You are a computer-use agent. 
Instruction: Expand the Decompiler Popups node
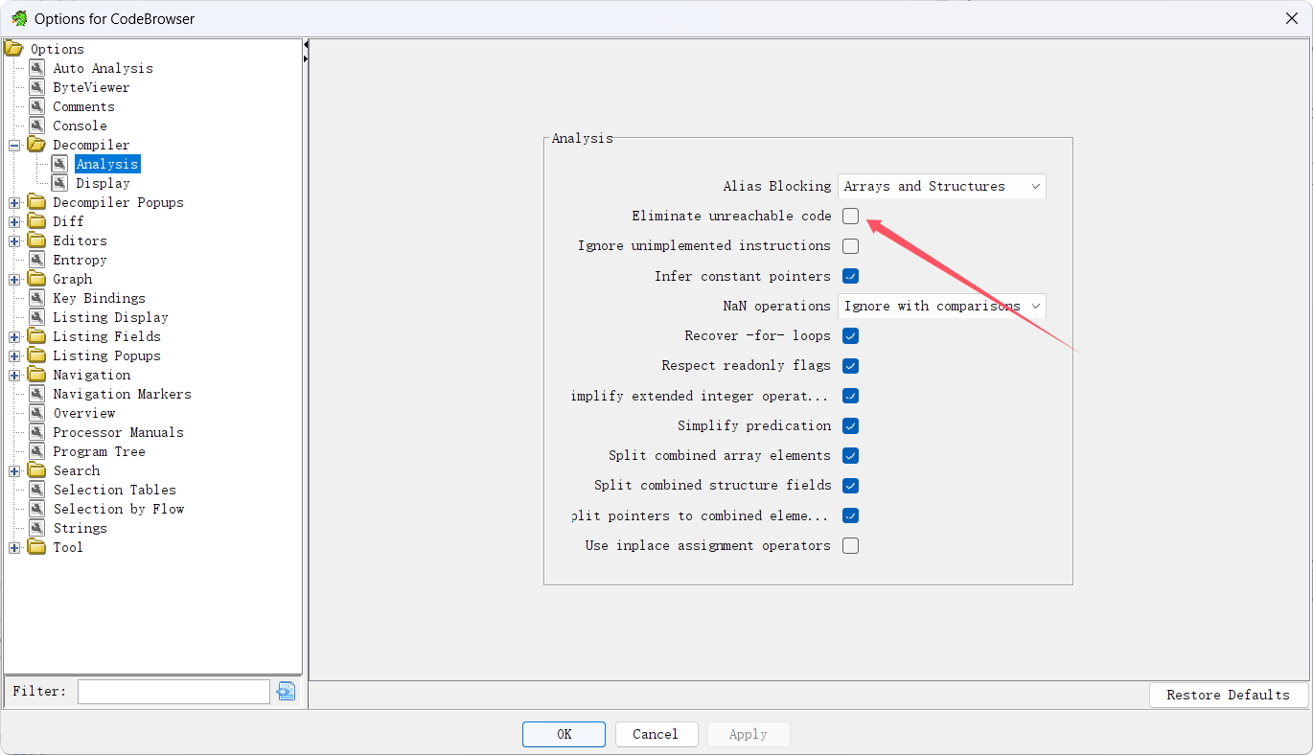tap(14, 203)
